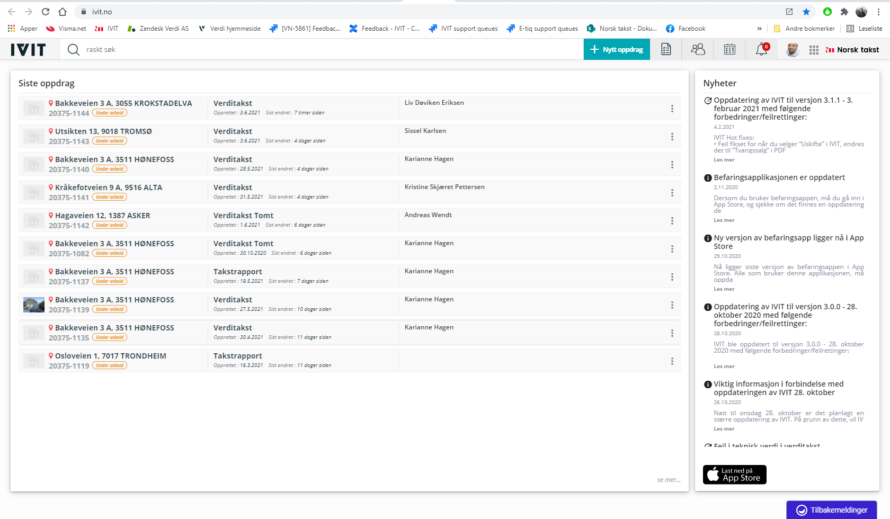890x519 pixels.
Task: Click the IVIT logo
Action: 28,49
